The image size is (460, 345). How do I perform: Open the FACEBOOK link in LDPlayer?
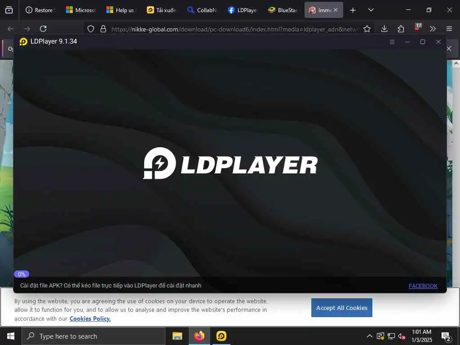(423, 286)
